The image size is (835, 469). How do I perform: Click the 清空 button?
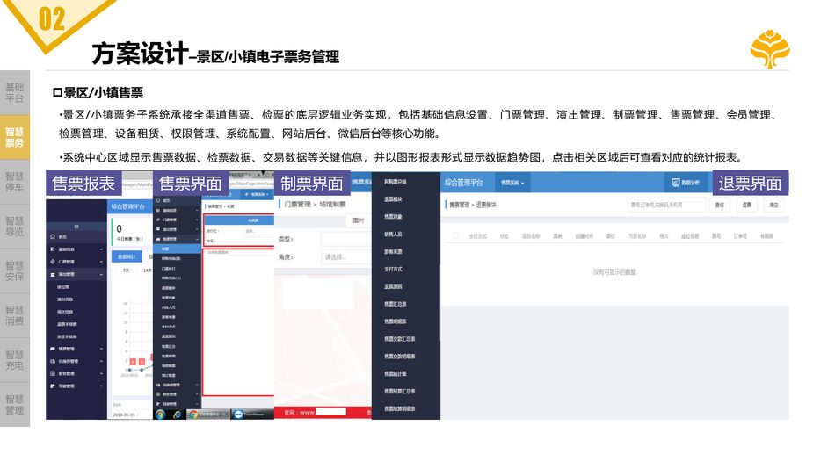coord(773,205)
